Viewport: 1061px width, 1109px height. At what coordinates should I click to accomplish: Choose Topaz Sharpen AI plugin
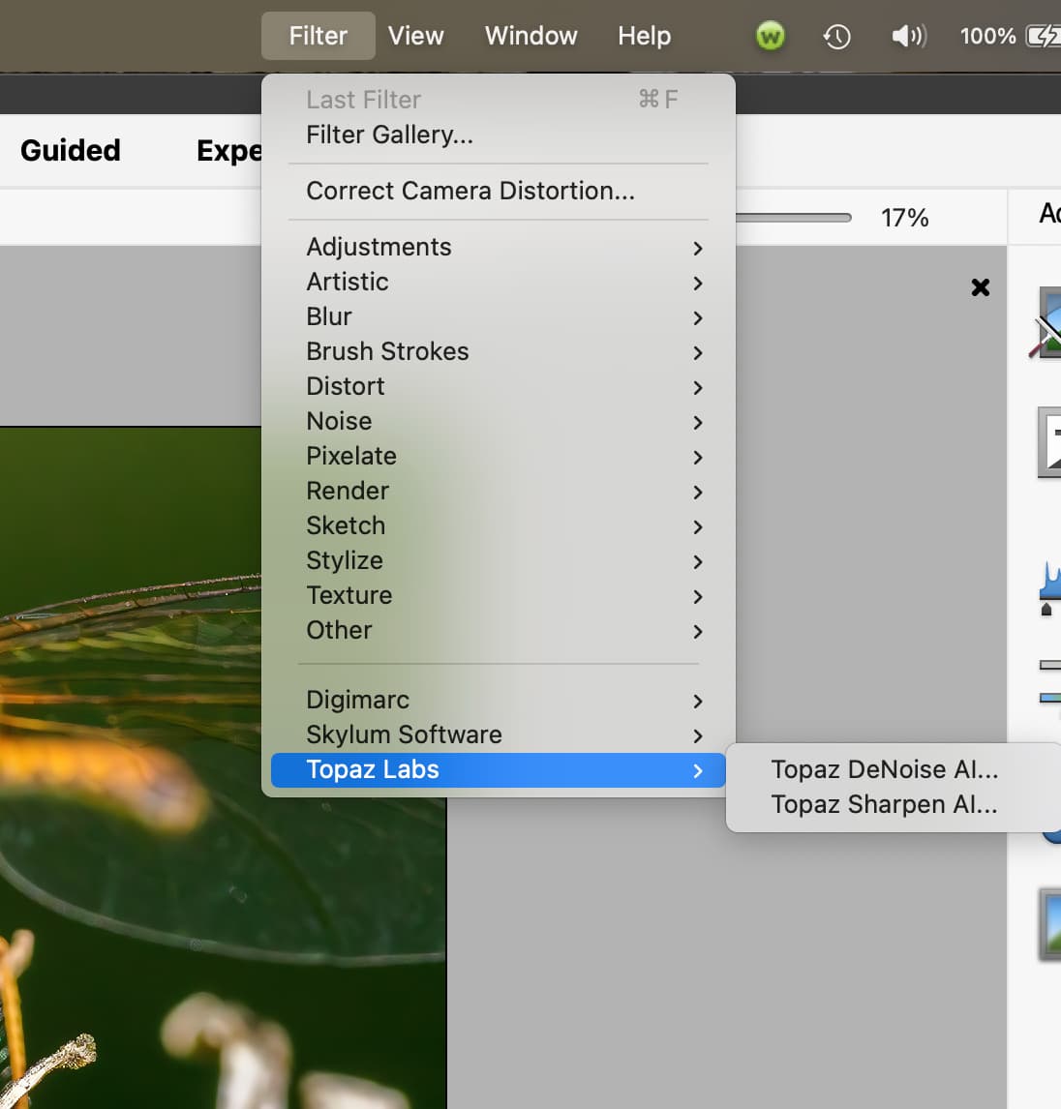point(884,805)
